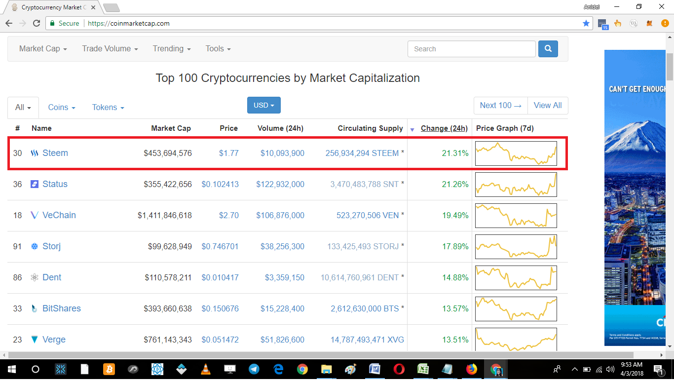This screenshot has width=674, height=382.
Task: Select the VeChain currency icon
Action: tap(34, 215)
